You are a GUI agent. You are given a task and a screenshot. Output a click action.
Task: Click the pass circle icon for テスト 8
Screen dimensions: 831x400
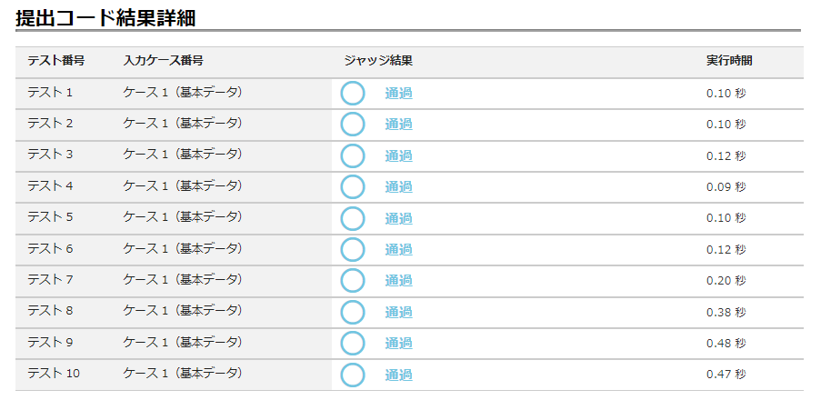353,312
